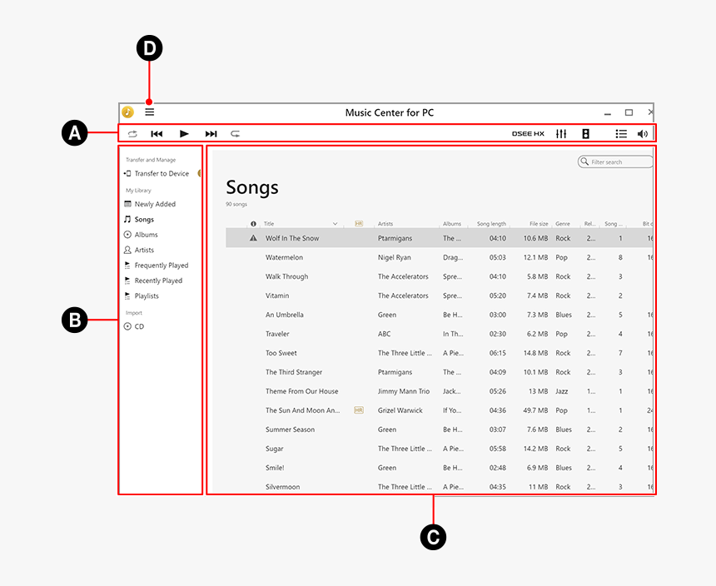The width and height of the screenshot is (716, 586).
Task: Toggle repeat playback icon
Action: point(235,134)
